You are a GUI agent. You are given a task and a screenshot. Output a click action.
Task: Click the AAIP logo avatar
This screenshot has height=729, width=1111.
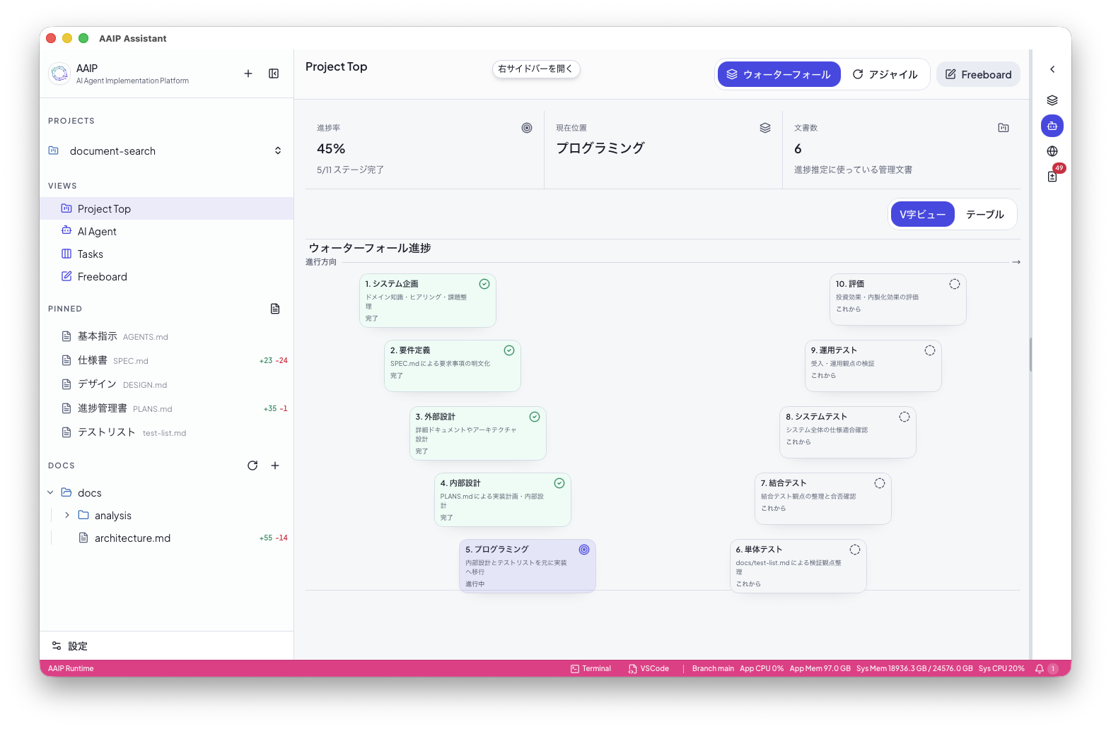point(59,73)
